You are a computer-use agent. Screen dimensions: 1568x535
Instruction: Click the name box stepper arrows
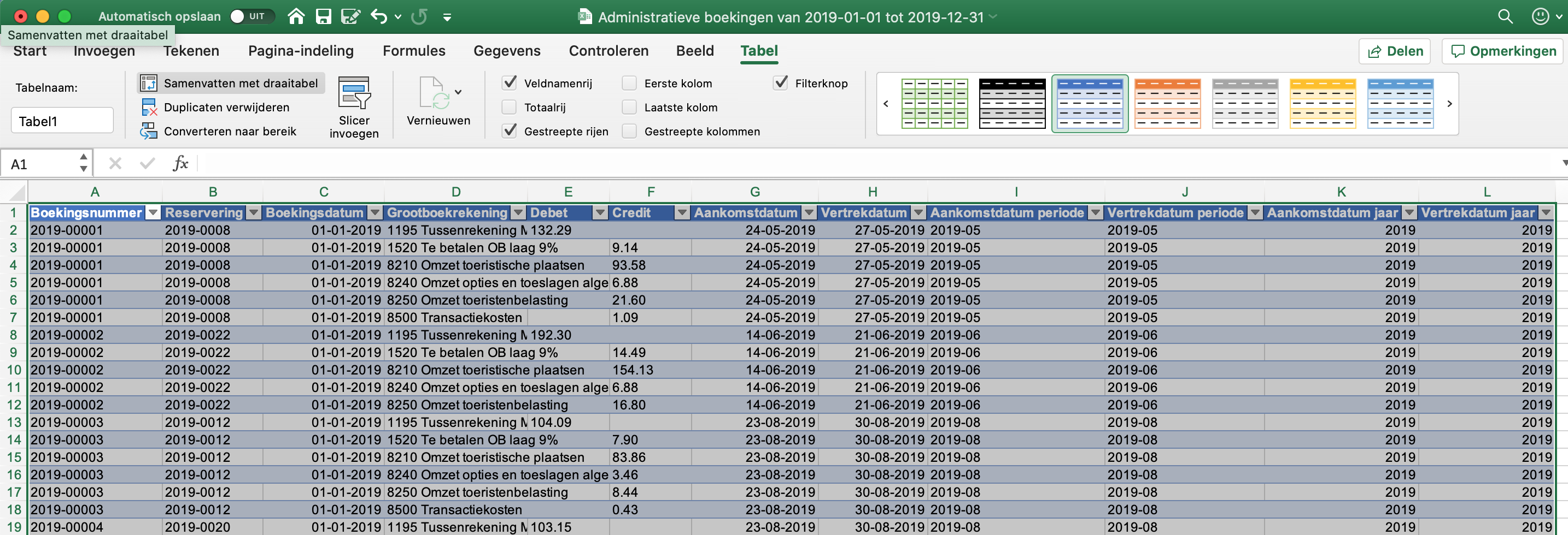(84, 164)
